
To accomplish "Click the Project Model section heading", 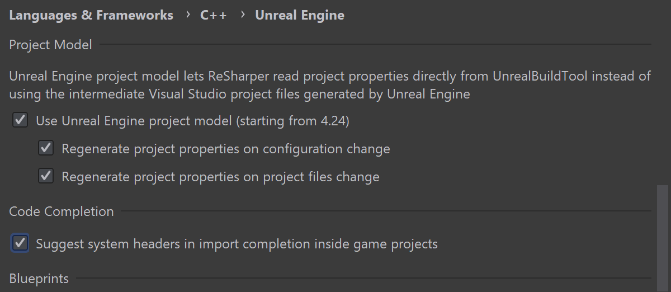I will point(50,45).
